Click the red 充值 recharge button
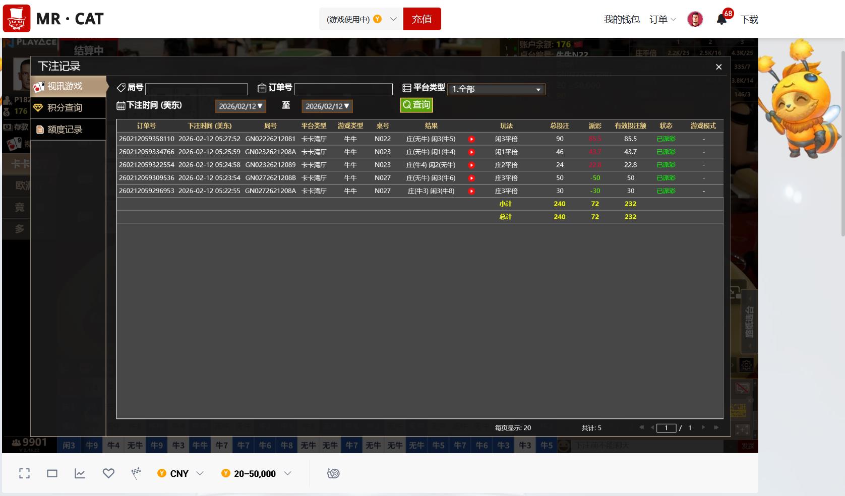Image resolution: width=845 pixels, height=496 pixels. pyautogui.click(x=422, y=19)
